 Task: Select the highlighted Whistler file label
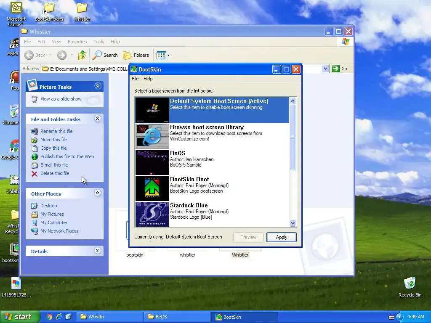coord(240,255)
